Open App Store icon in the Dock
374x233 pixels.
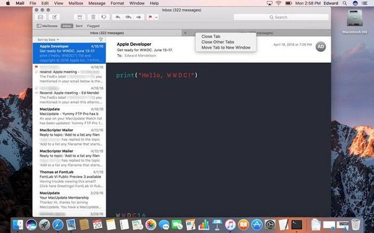point(256,224)
